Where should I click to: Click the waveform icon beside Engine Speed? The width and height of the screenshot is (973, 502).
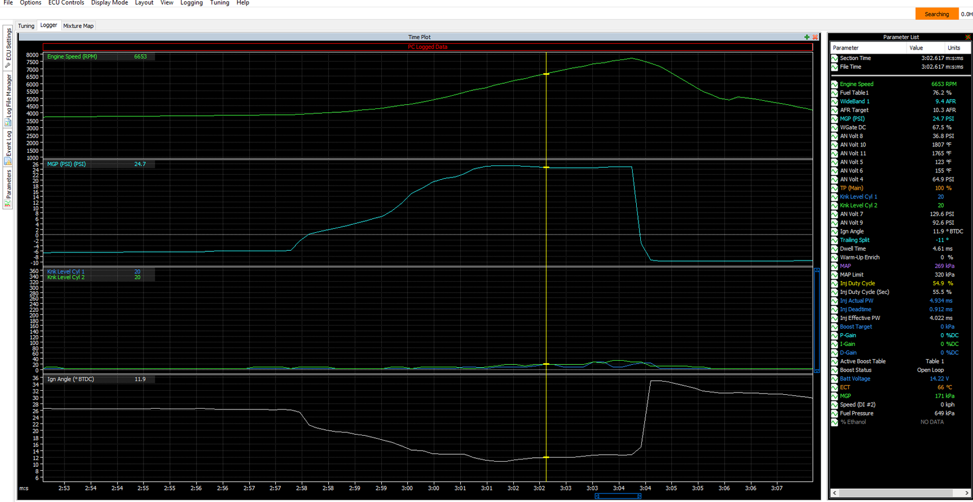tap(835, 84)
